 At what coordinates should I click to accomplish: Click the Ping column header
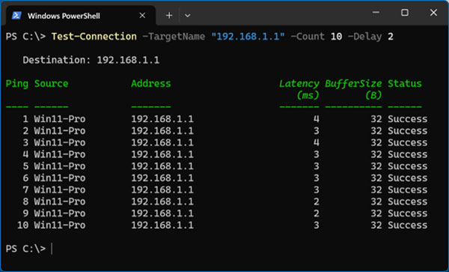pos(17,84)
